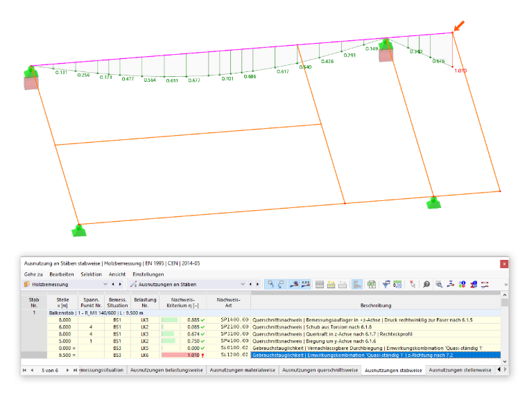527x395 pixels.
Task: Click the yellow table row edit icon
Action: pyautogui.click(x=331, y=285)
